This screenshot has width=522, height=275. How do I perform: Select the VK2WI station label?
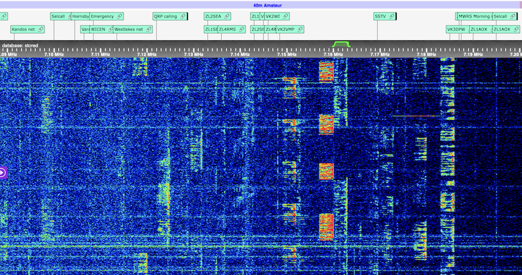pos(273,16)
